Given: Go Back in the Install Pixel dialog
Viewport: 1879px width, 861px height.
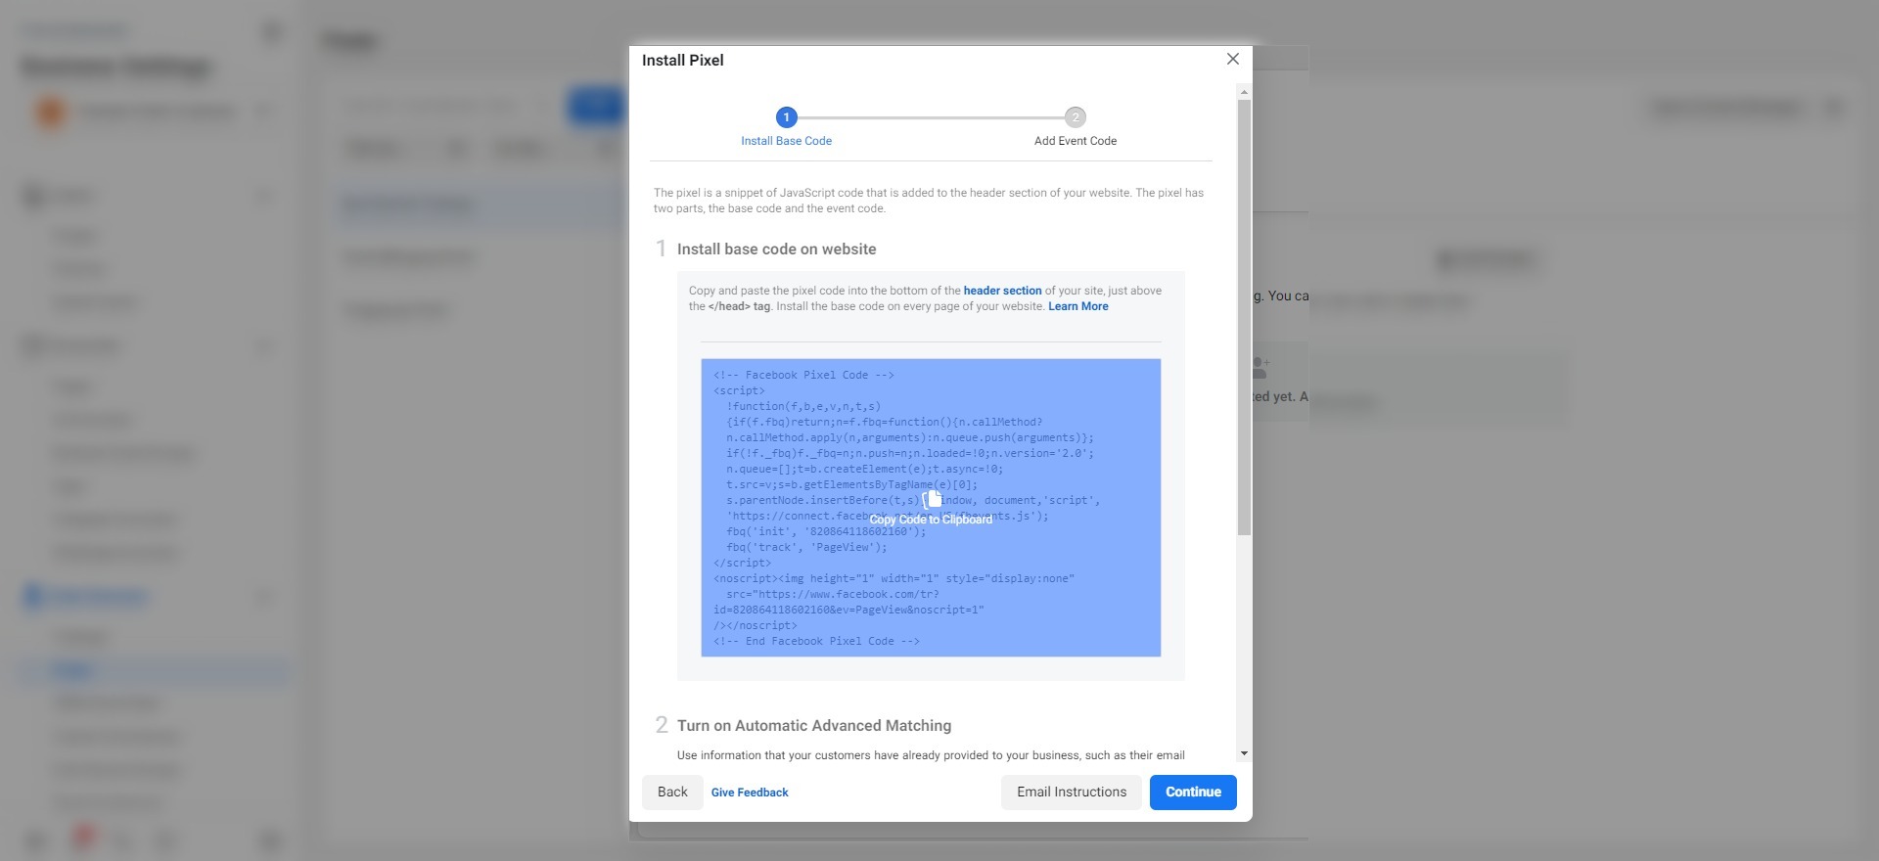Looking at the screenshot, I should click(x=672, y=793).
